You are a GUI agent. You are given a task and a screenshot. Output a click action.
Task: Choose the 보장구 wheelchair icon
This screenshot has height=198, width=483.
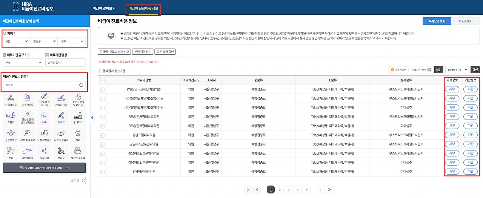(62, 152)
